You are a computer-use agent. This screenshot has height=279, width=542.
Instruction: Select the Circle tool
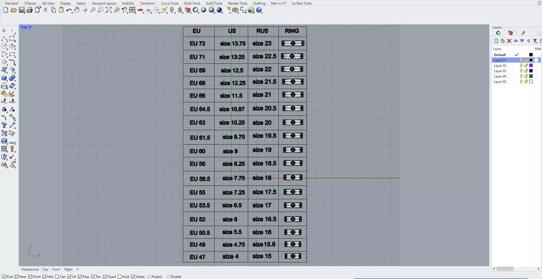coord(4,46)
